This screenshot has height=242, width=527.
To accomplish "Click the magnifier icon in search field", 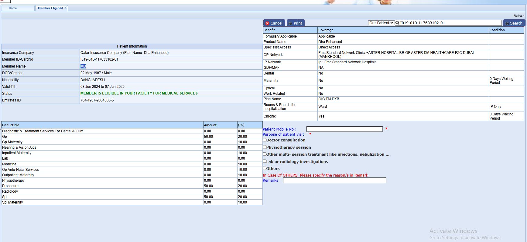I will tap(397, 23).
